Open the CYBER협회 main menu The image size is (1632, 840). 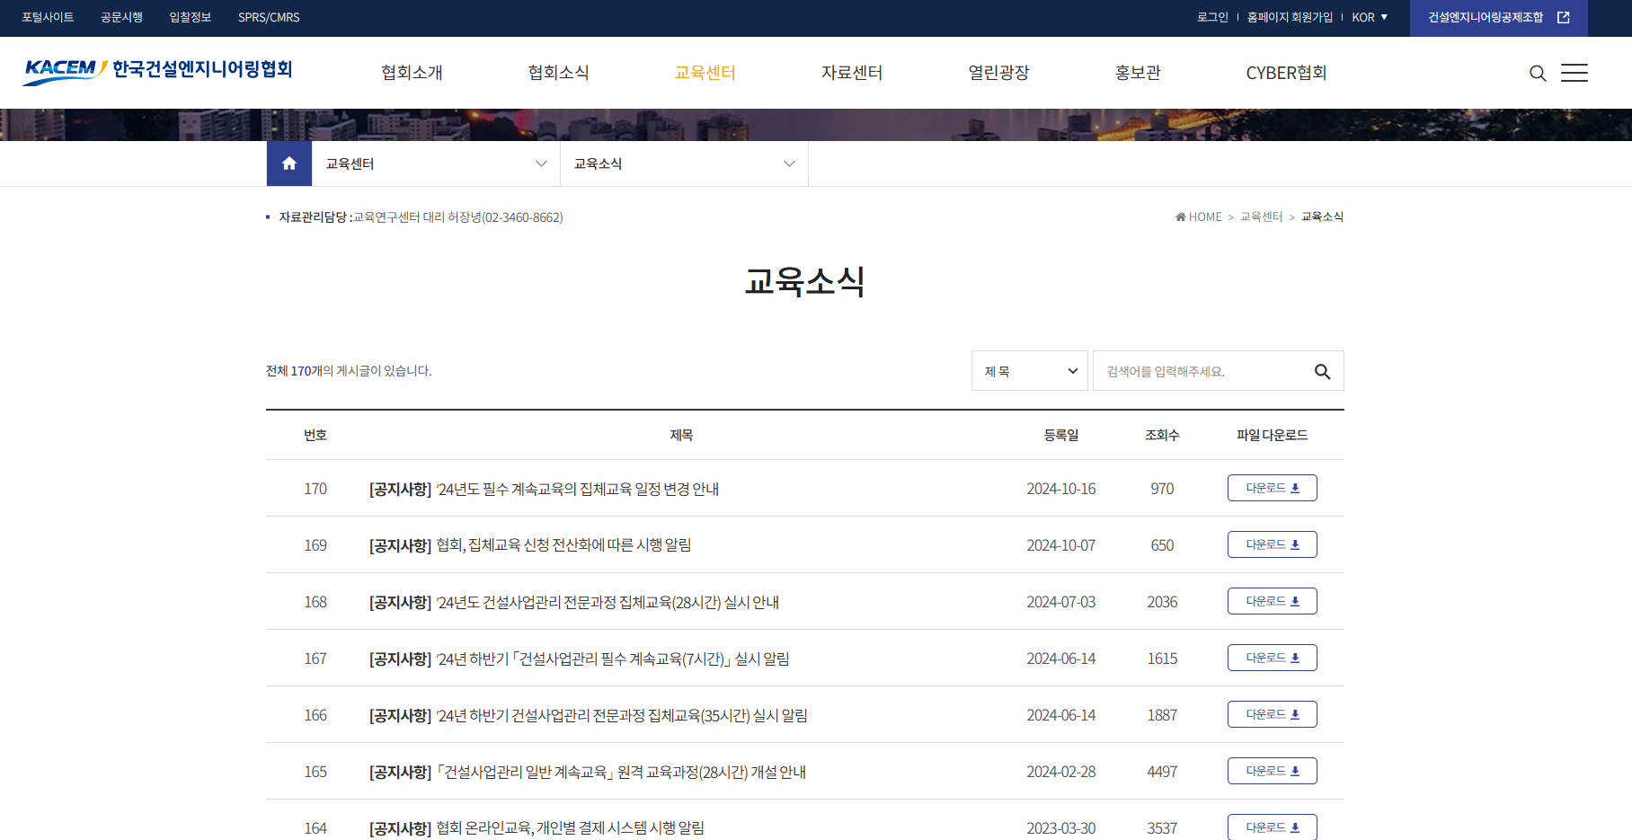click(1286, 73)
